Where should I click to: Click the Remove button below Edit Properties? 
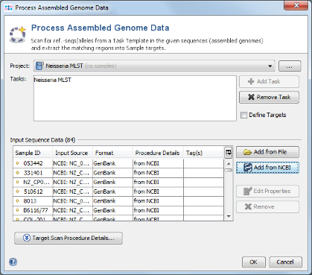pyautogui.click(x=267, y=206)
